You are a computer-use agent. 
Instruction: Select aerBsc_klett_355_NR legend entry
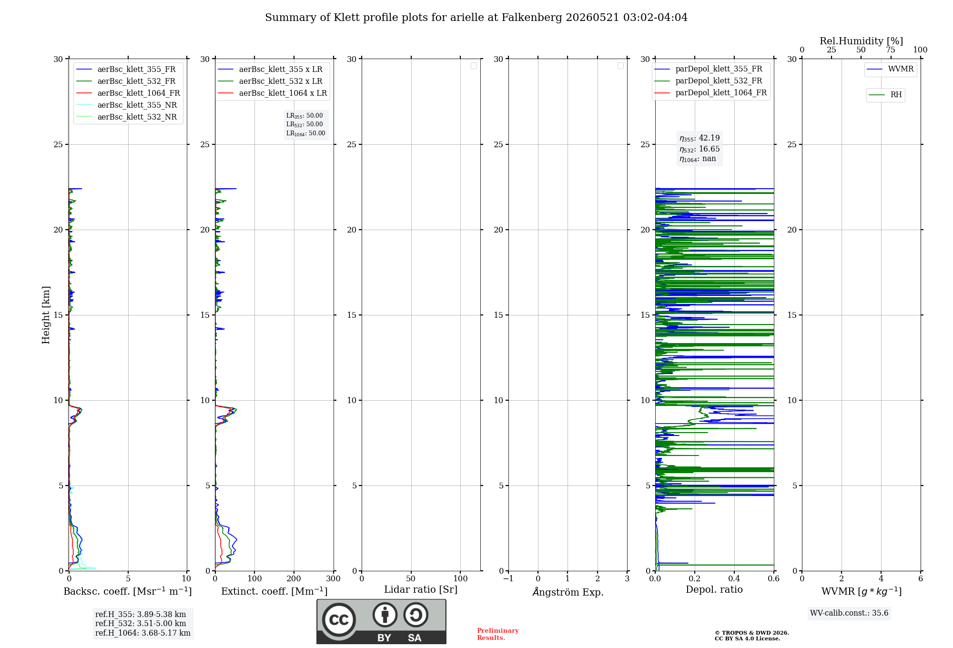pos(127,105)
